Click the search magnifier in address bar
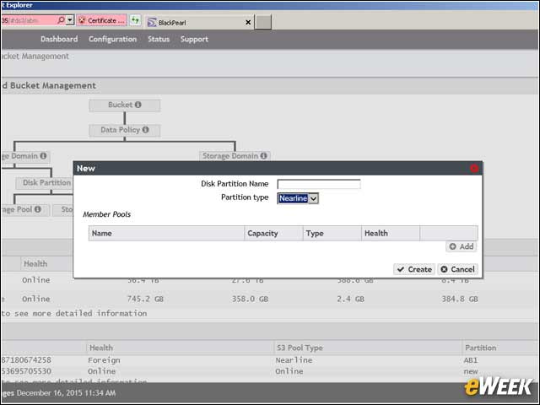The width and height of the screenshot is (540, 405). click(61, 20)
